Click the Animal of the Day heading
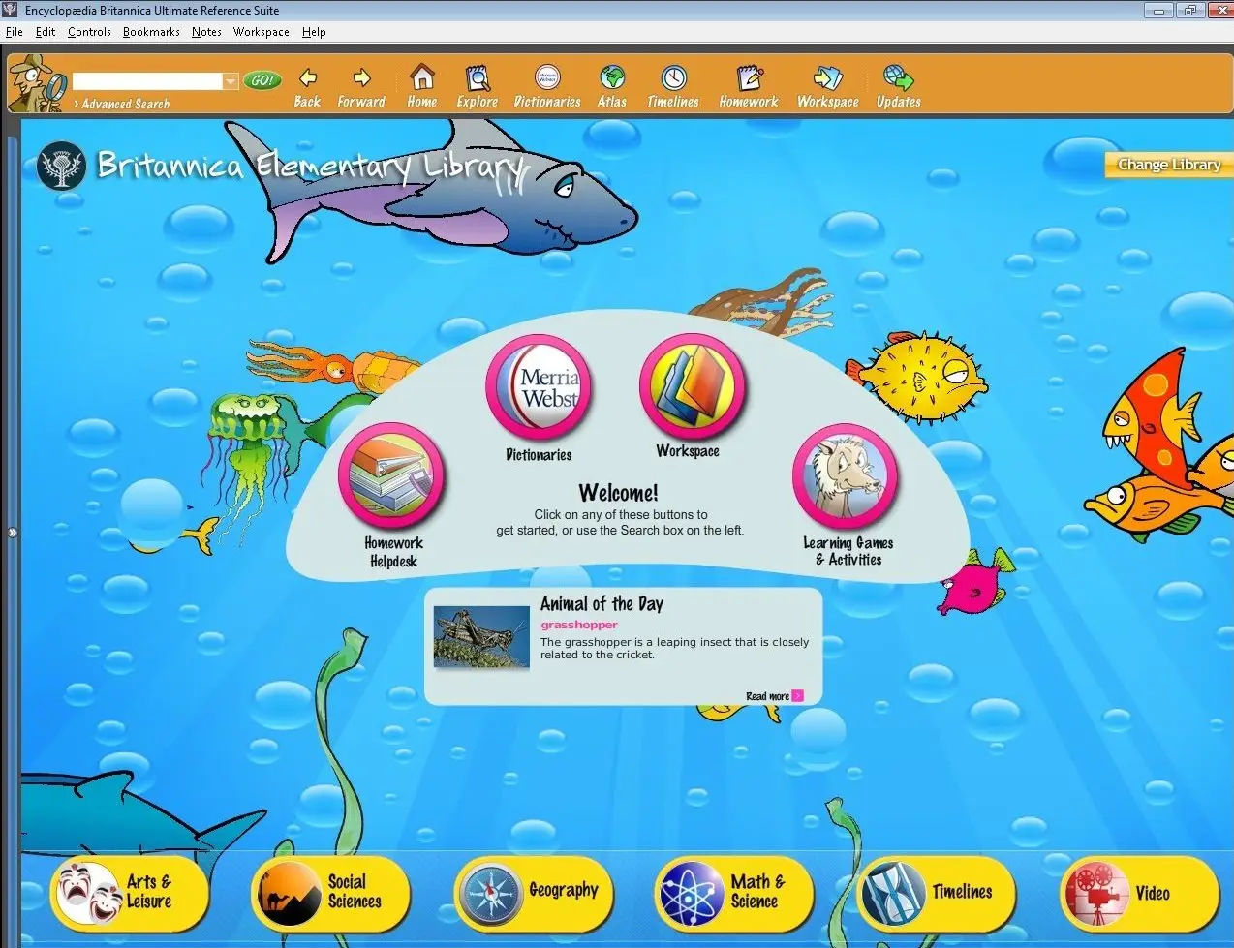 602,604
